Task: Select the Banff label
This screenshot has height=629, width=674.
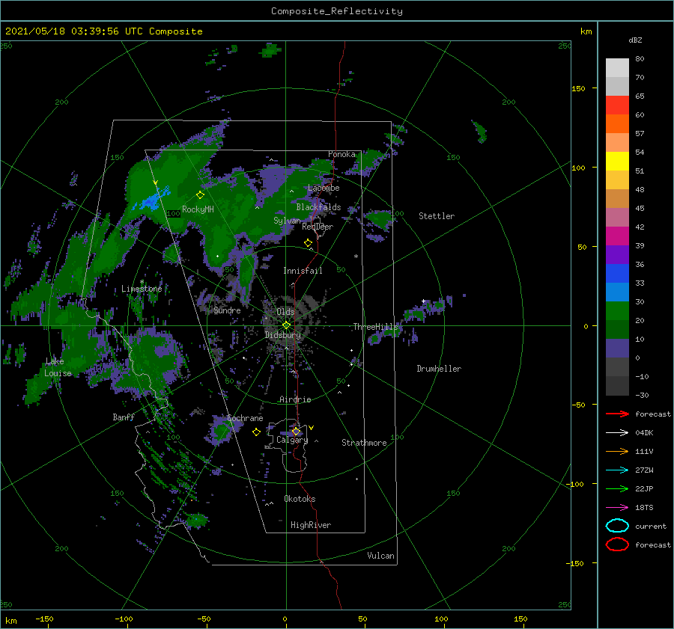Action: (124, 417)
